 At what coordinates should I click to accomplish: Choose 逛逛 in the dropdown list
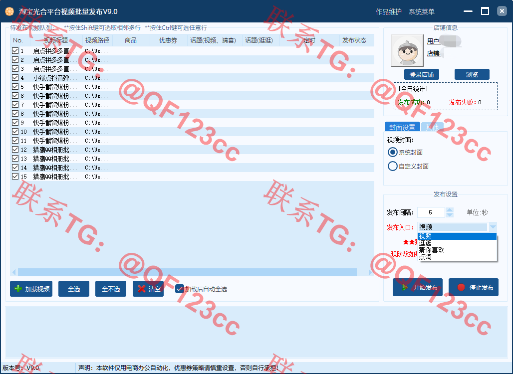457,243
